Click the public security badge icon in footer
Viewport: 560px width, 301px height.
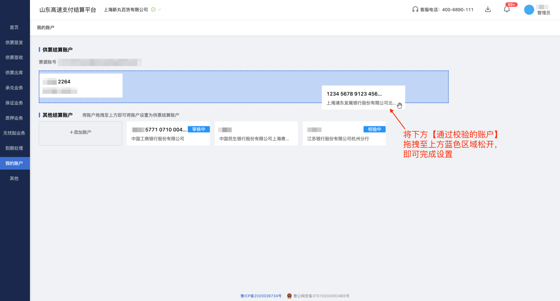[288, 296]
